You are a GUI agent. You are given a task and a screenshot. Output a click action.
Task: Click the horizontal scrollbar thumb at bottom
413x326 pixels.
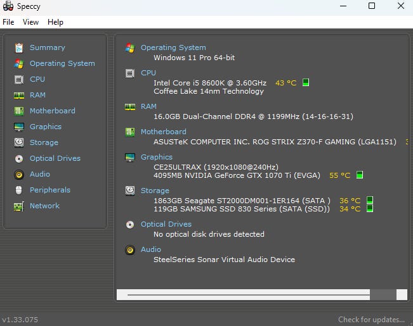[383, 295]
